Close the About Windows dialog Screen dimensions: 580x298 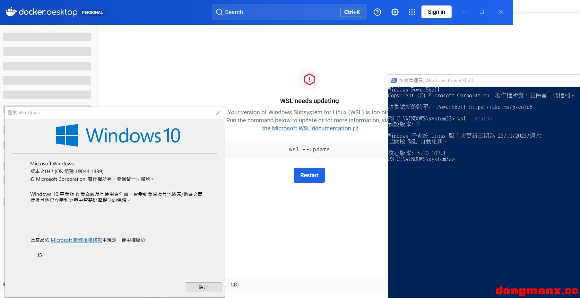point(218,113)
